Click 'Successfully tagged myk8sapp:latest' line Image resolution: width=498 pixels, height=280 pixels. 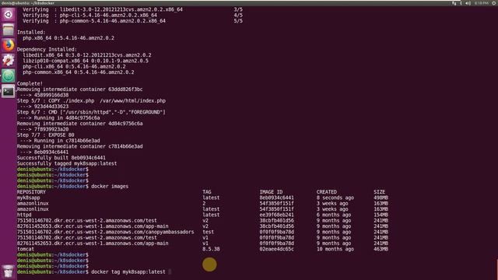pos(67,163)
